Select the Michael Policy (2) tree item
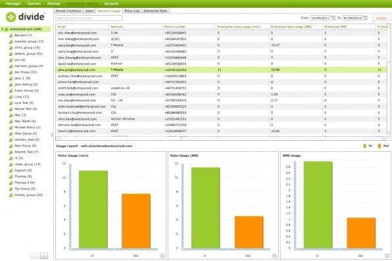 pos(28,128)
